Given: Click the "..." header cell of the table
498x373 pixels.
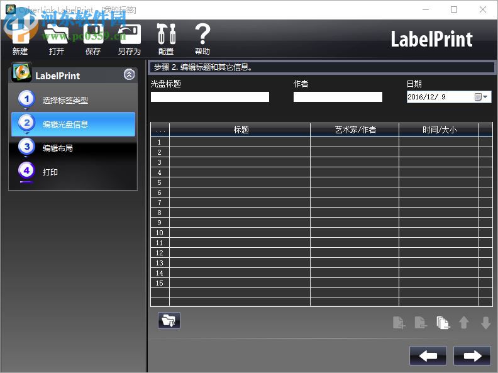Looking at the screenshot, I should click(160, 130).
